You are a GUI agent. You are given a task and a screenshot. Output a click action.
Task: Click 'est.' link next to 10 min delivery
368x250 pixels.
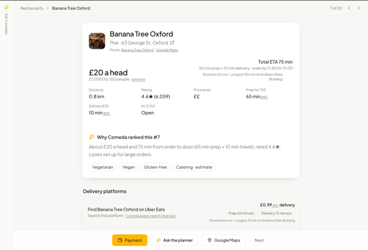click(x=107, y=113)
